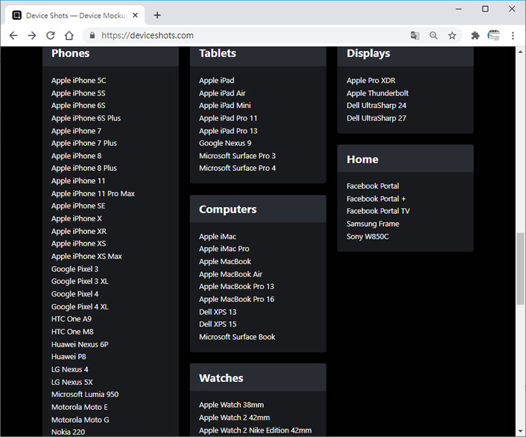The image size is (526, 437).
Task: Select Apple Watch 38mm
Action: (231, 405)
